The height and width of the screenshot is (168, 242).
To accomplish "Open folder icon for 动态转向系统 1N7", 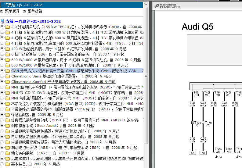I will 7,153.
